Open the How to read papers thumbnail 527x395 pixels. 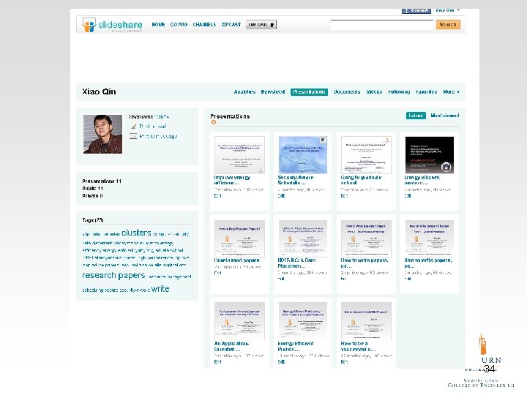[x=239, y=238]
